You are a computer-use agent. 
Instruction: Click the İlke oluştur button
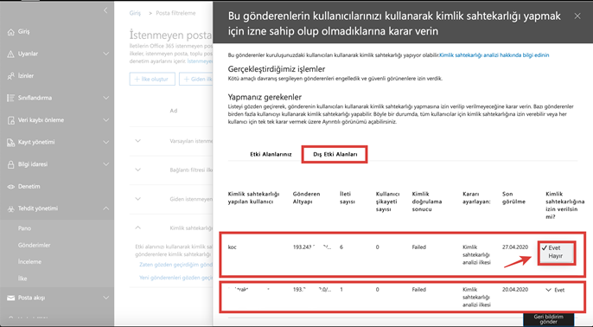pyautogui.click(x=152, y=79)
